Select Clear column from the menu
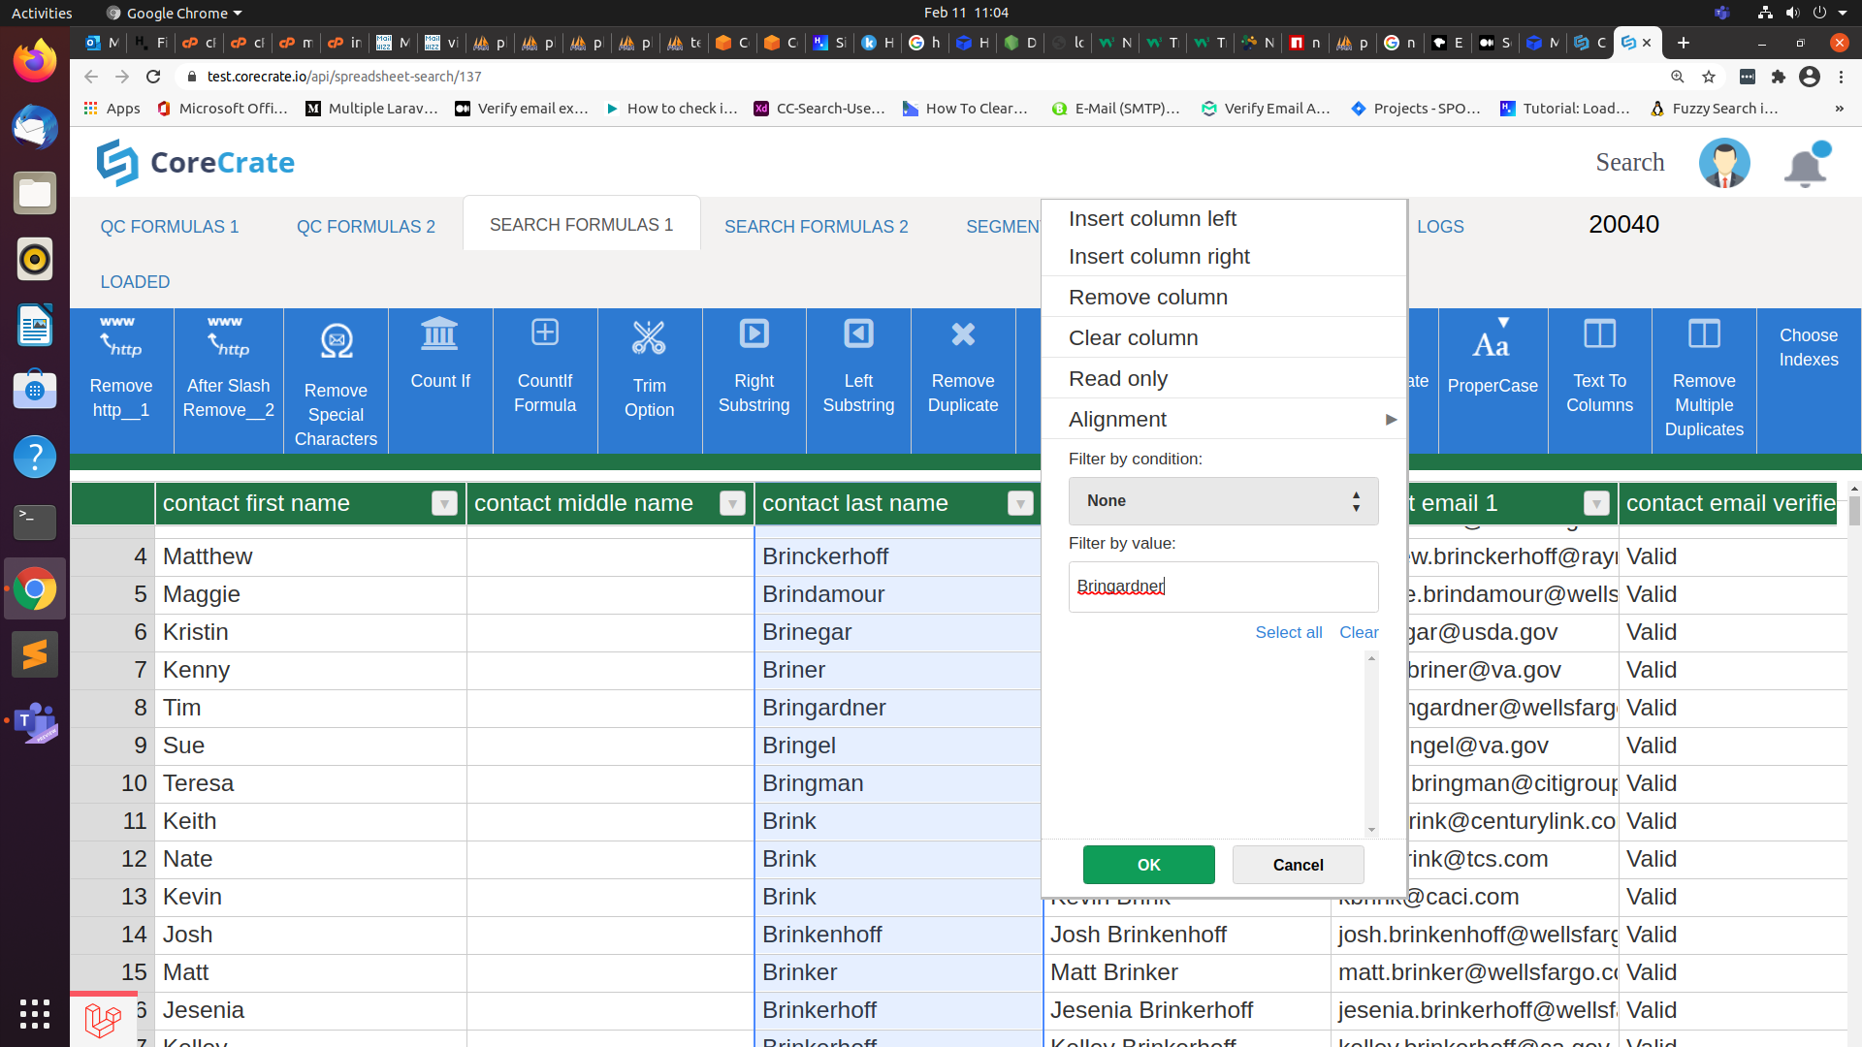This screenshot has height=1047, width=1862. coord(1223,337)
